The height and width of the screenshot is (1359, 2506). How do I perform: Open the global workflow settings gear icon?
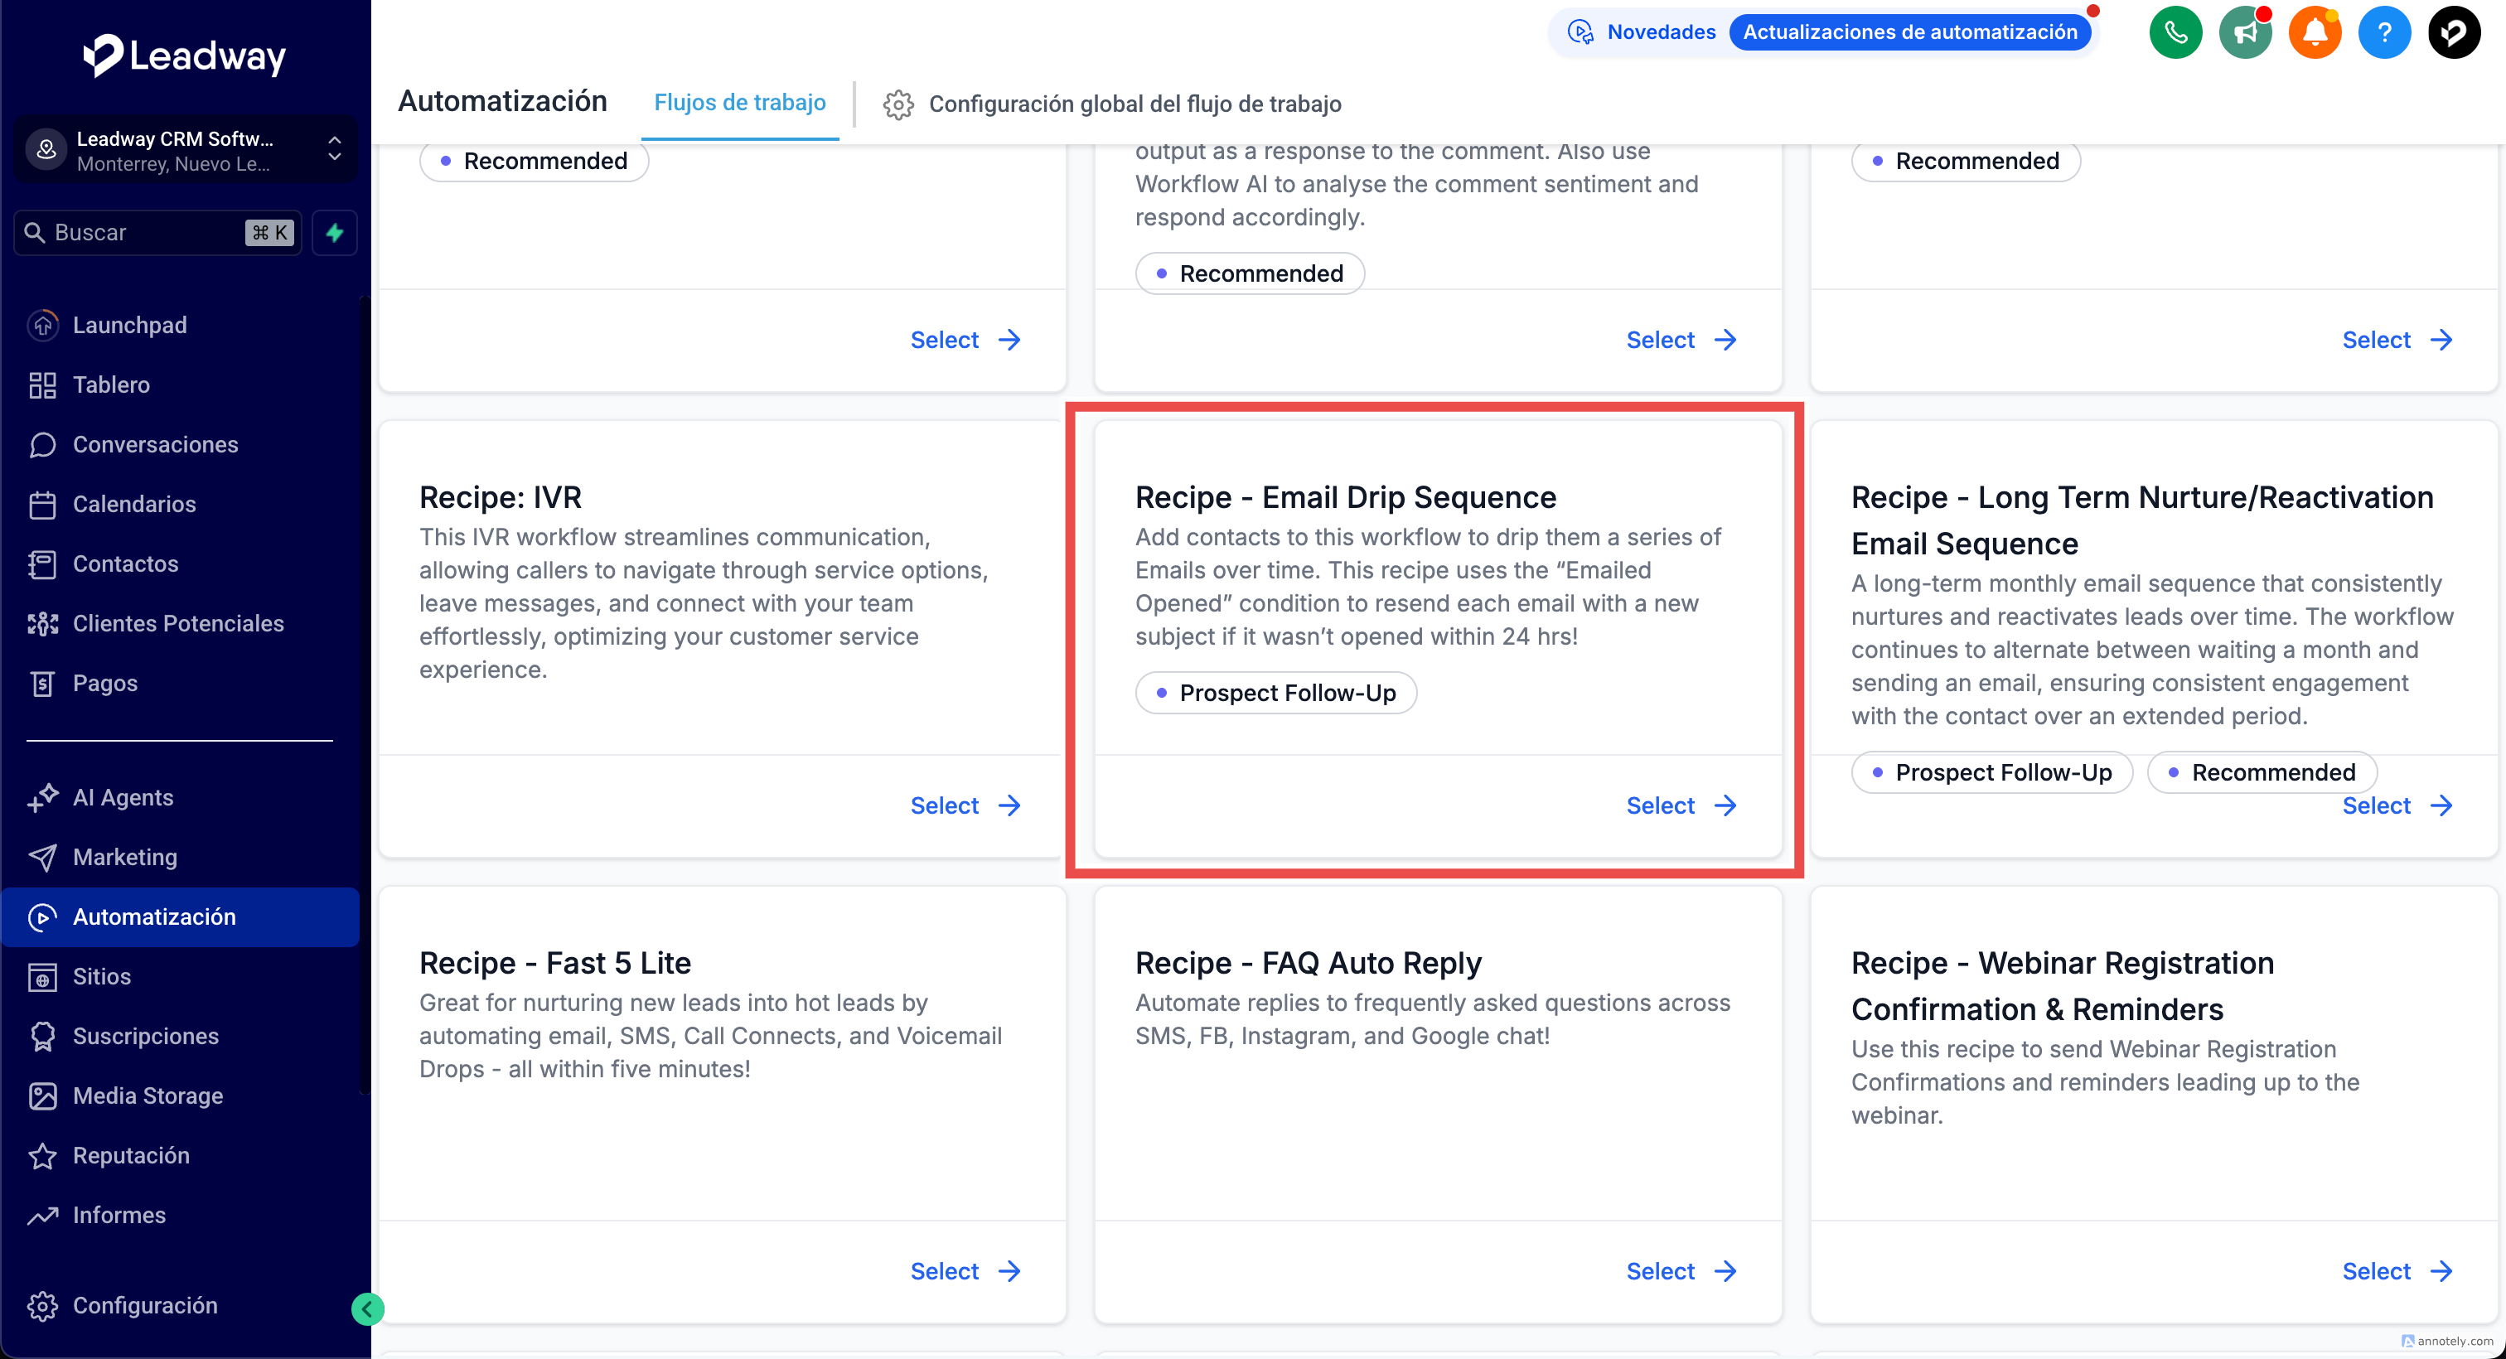point(898,104)
